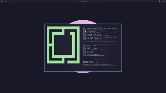Click the monitor icon beside 1920x1080 line
Image resolution: width=166 pixels, height=93 pixels.
[85, 34]
